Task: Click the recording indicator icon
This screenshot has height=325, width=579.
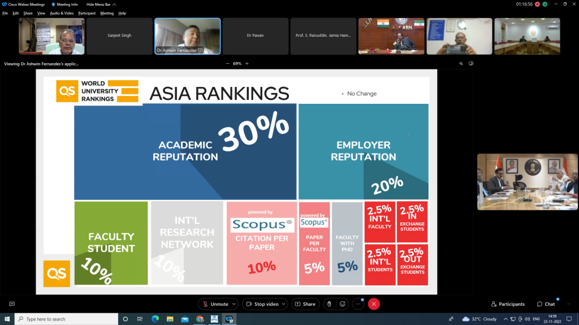Action: click(537, 4)
